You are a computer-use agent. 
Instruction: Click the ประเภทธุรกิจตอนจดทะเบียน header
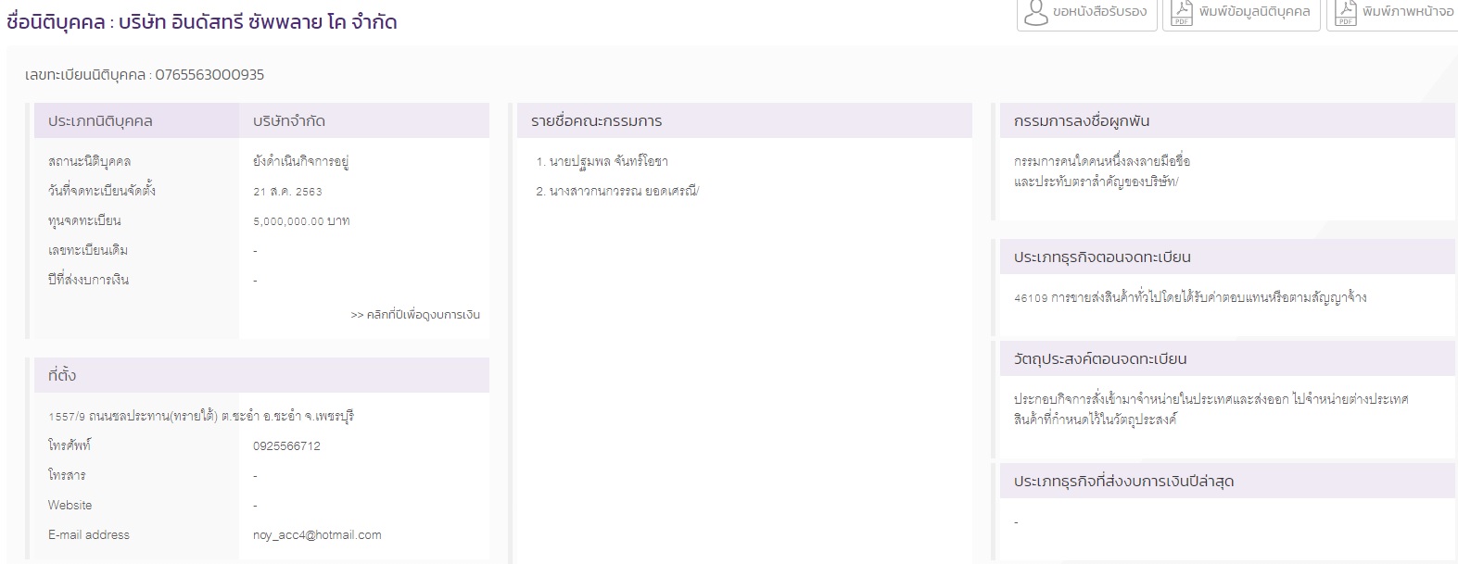pos(1101,257)
